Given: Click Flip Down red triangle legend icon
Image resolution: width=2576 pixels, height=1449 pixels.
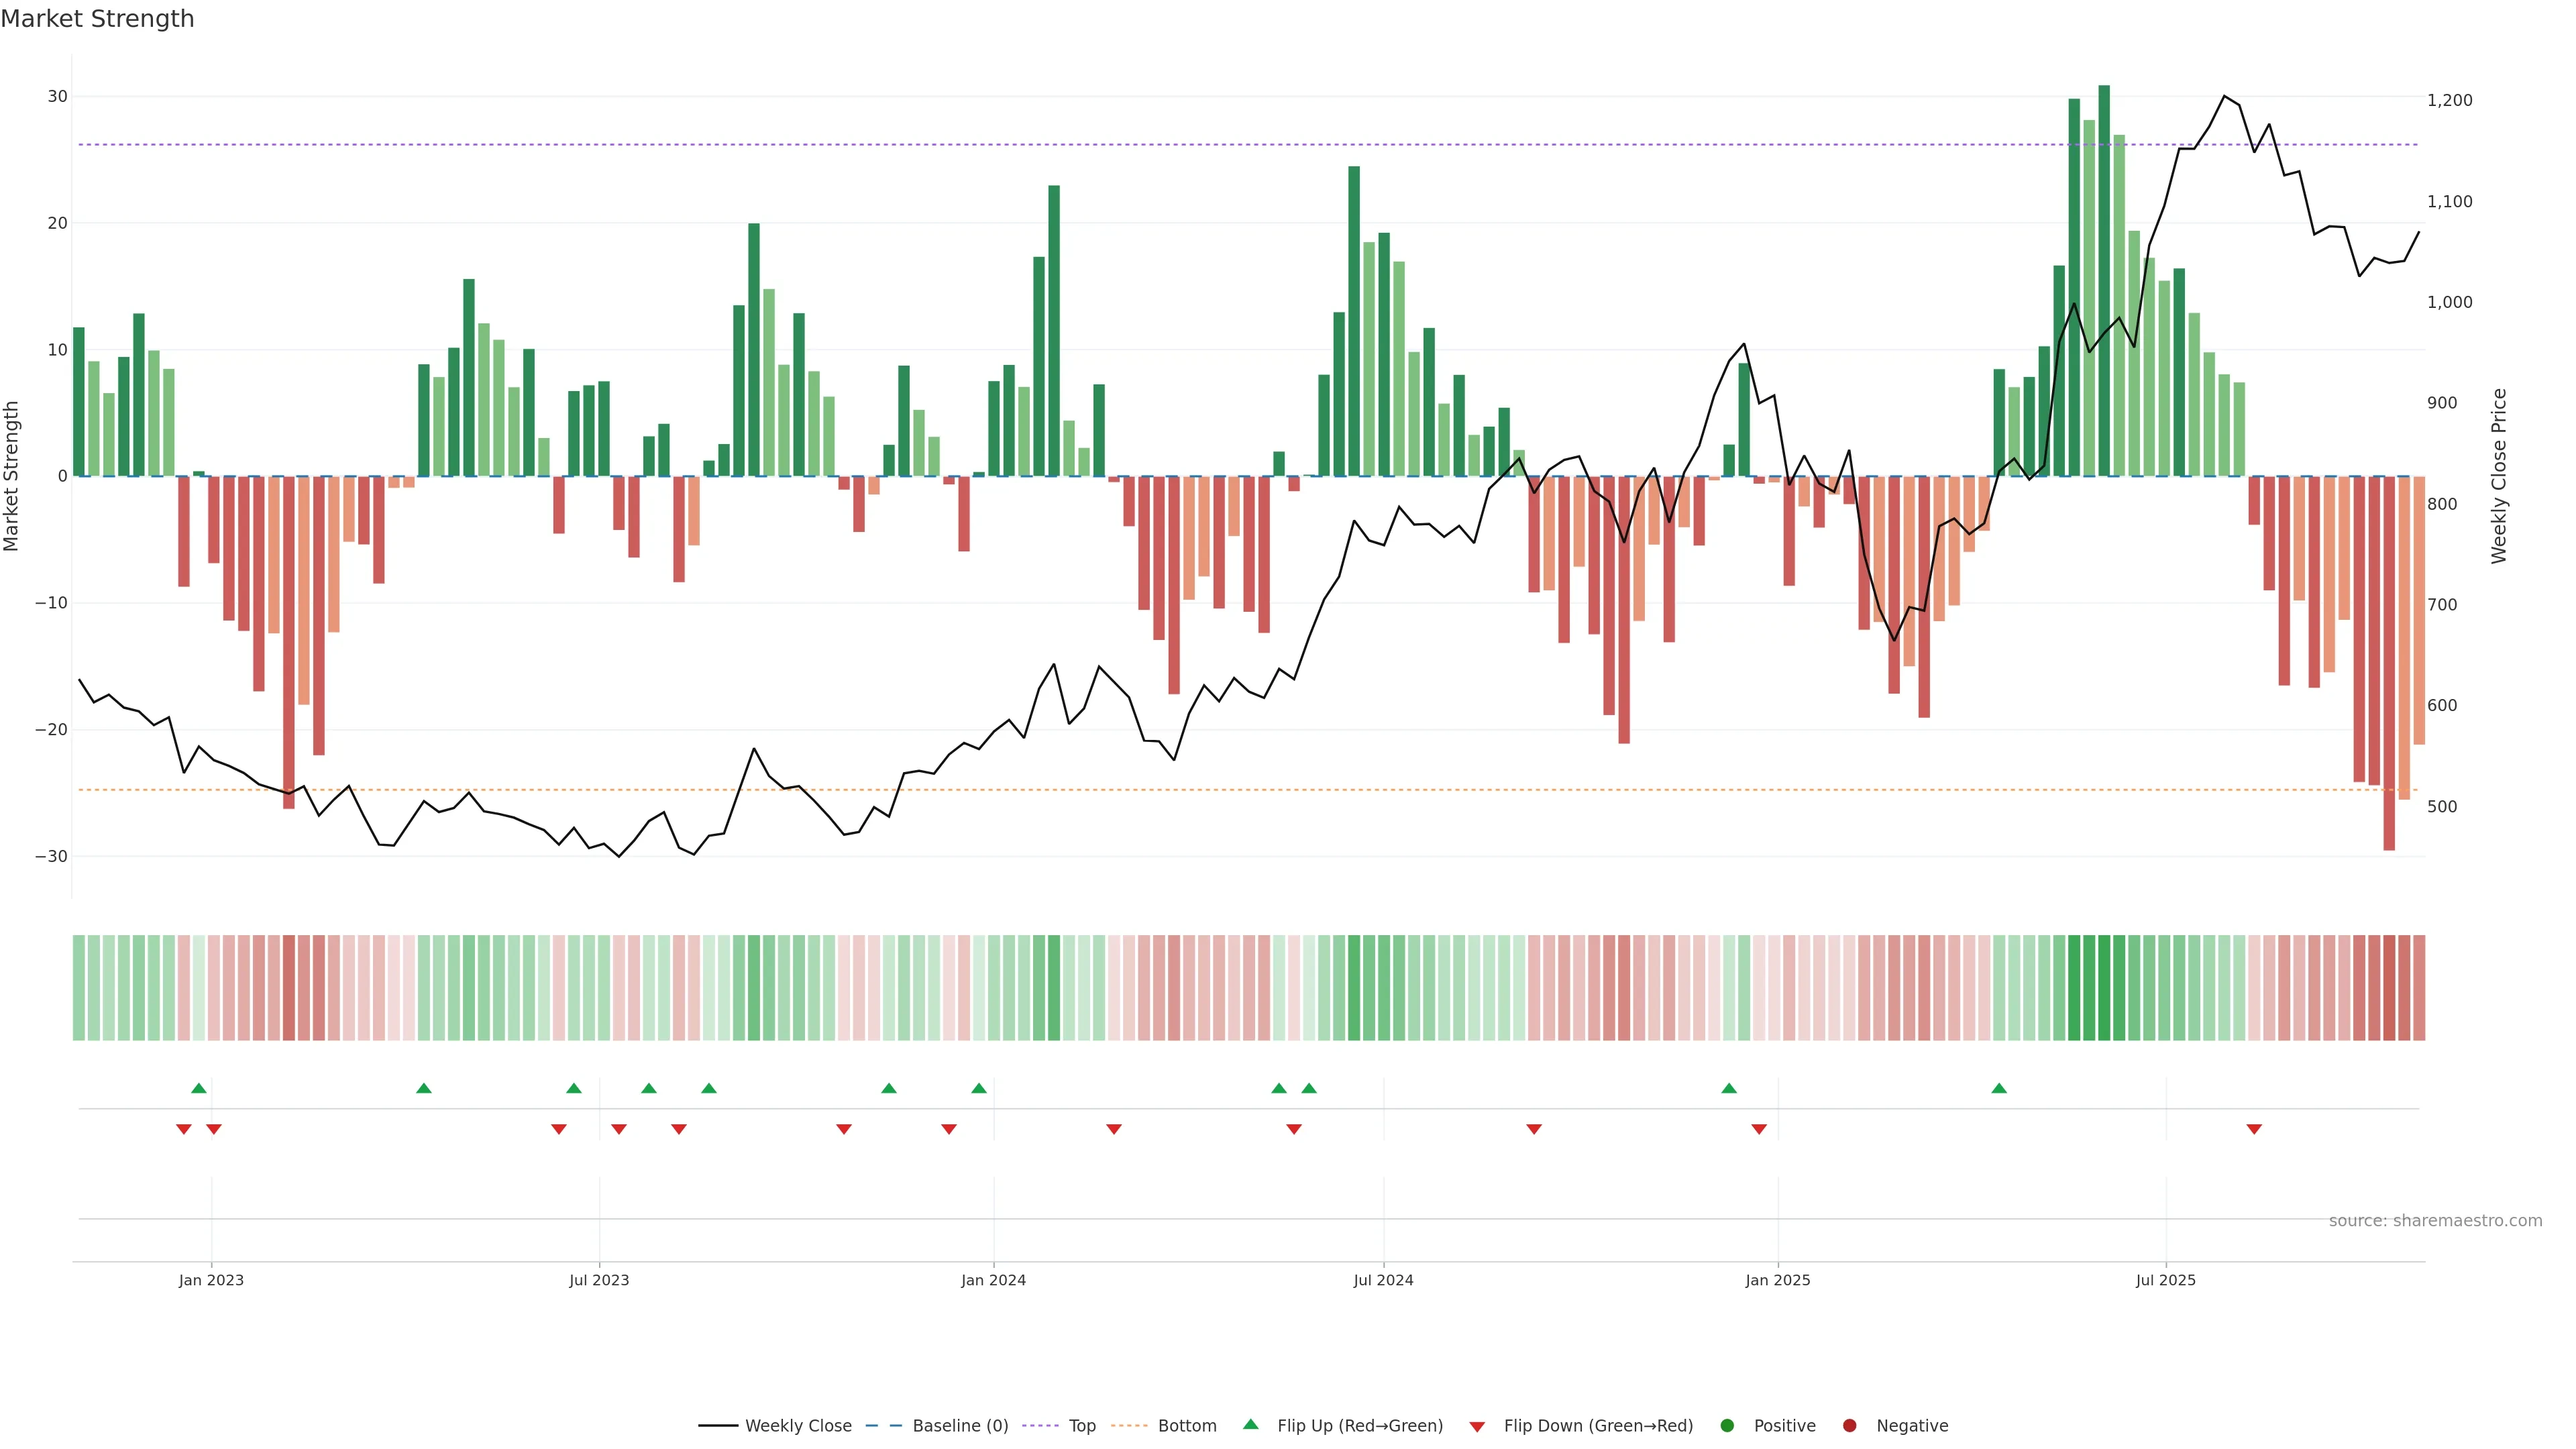Looking at the screenshot, I should [x=1477, y=1426].
